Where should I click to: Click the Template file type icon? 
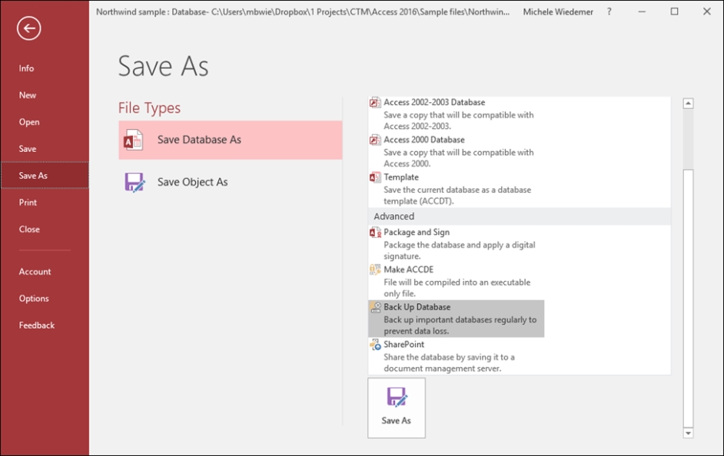tap(375, 177)
